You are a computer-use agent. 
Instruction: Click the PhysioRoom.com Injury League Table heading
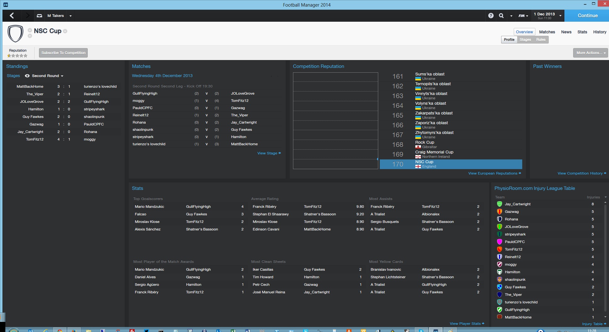534,188
